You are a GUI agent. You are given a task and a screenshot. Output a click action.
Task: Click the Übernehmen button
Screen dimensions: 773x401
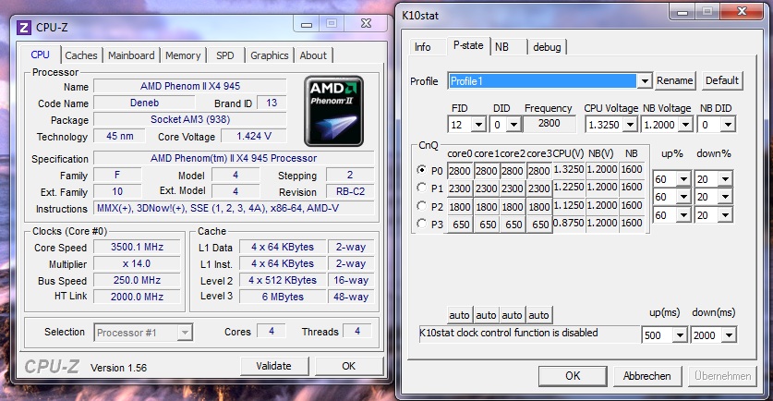point(723,376)
